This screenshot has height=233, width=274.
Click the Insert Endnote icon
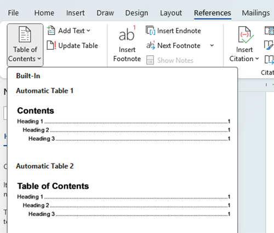(x=150, y=30)
